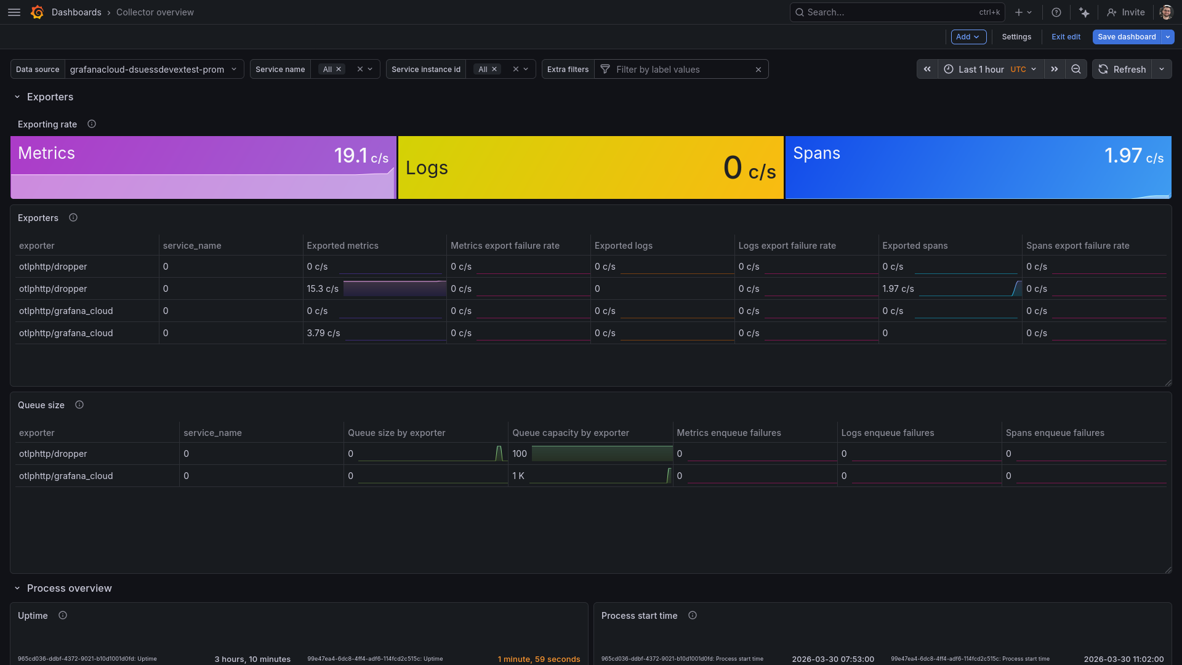Click Collector overview breadcrumb item
1182x665 pixels.
(x=155, y=12)
